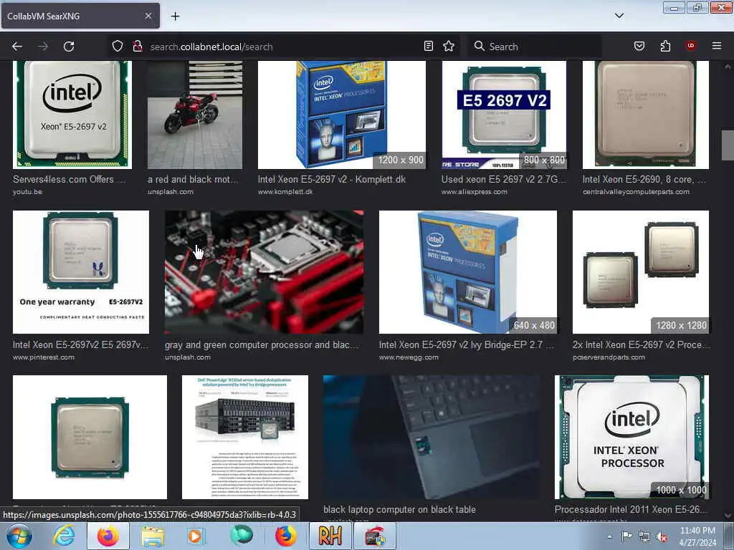Open Intel Xeon Processor 1000 x 1000 image
This screenshot has width=734, height=550.
pos(632,437)
